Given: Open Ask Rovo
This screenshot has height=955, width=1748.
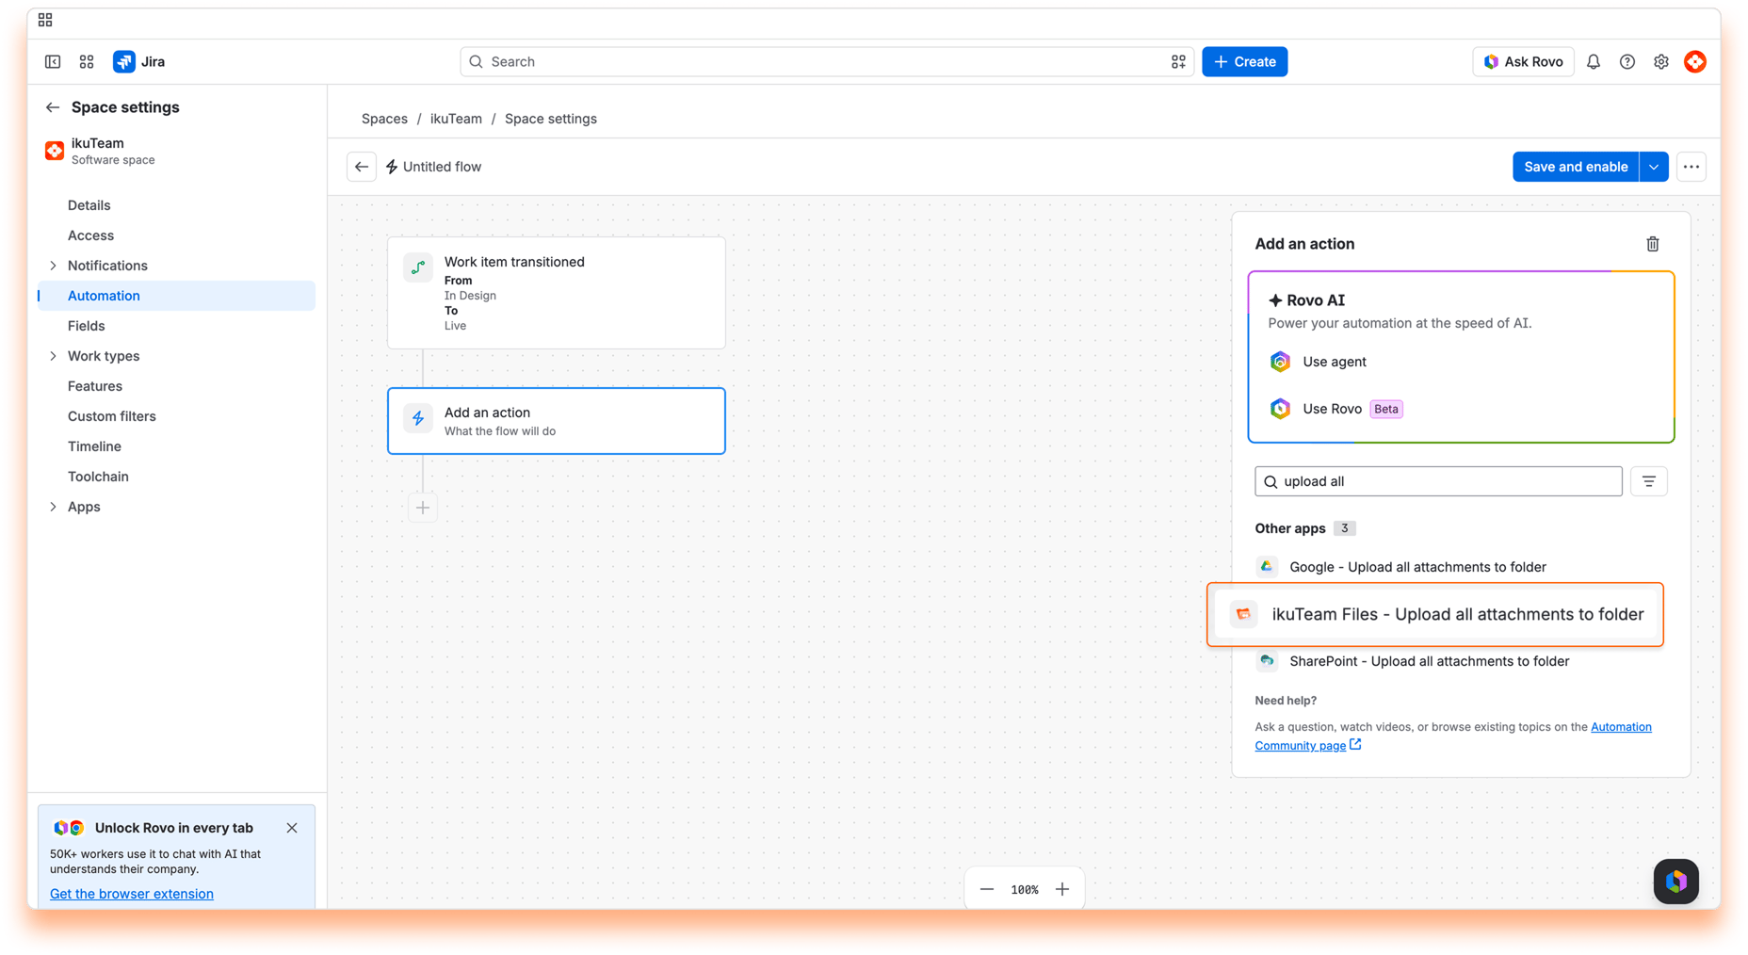Looking at the screenshot, I should 1523,61.
